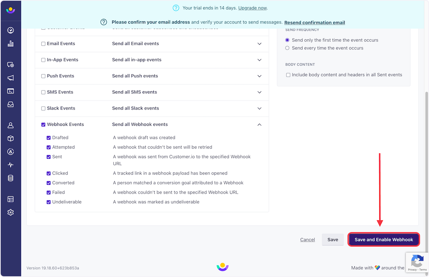
Task: Expand the Email Events chevron
Action: point(260,43)
